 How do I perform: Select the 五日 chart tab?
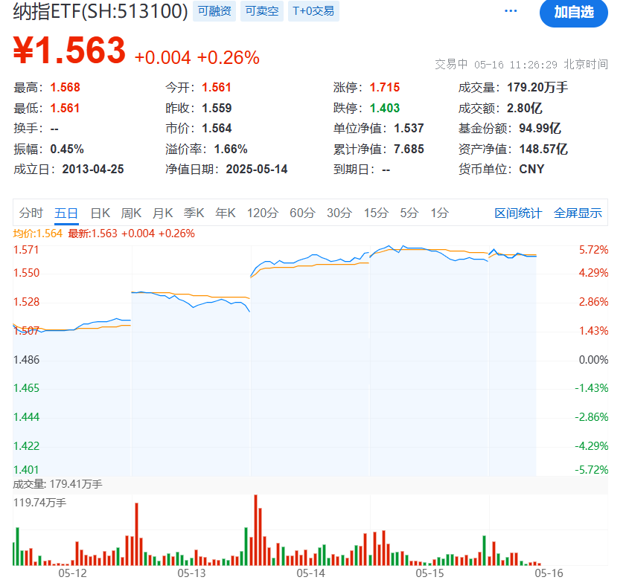[x=66, y=213]
